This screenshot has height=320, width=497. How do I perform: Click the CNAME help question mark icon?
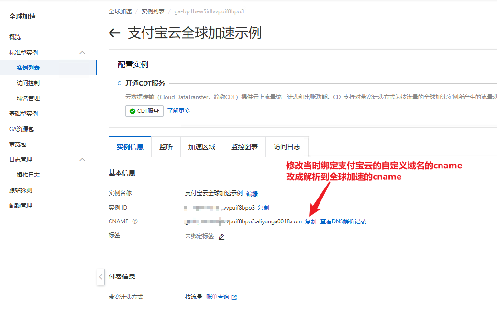(135, 221)
